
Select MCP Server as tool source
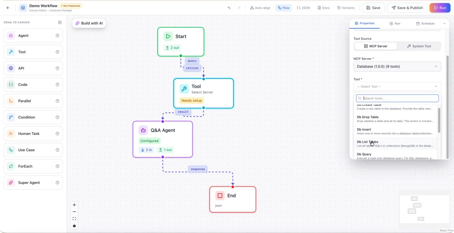(376, 46)
